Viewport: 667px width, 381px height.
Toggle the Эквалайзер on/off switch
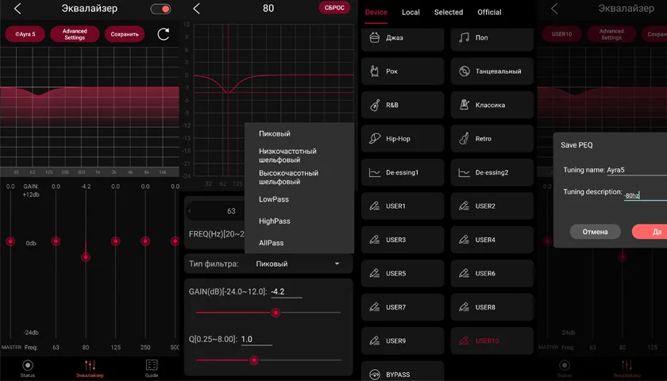pyautogui.click(x=160, y=10)
